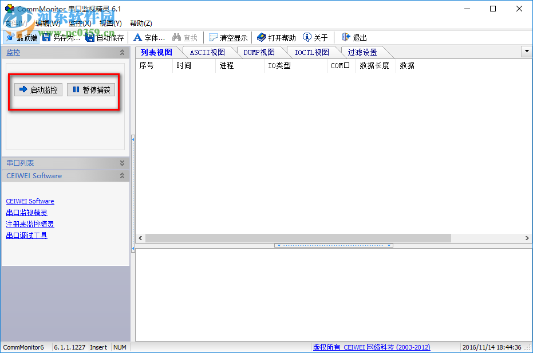Viewport: 533px width, 353px height.
Task: Toggle the NUM indicator in status bar
Action: pyautogui.click(x=120, y=347)
